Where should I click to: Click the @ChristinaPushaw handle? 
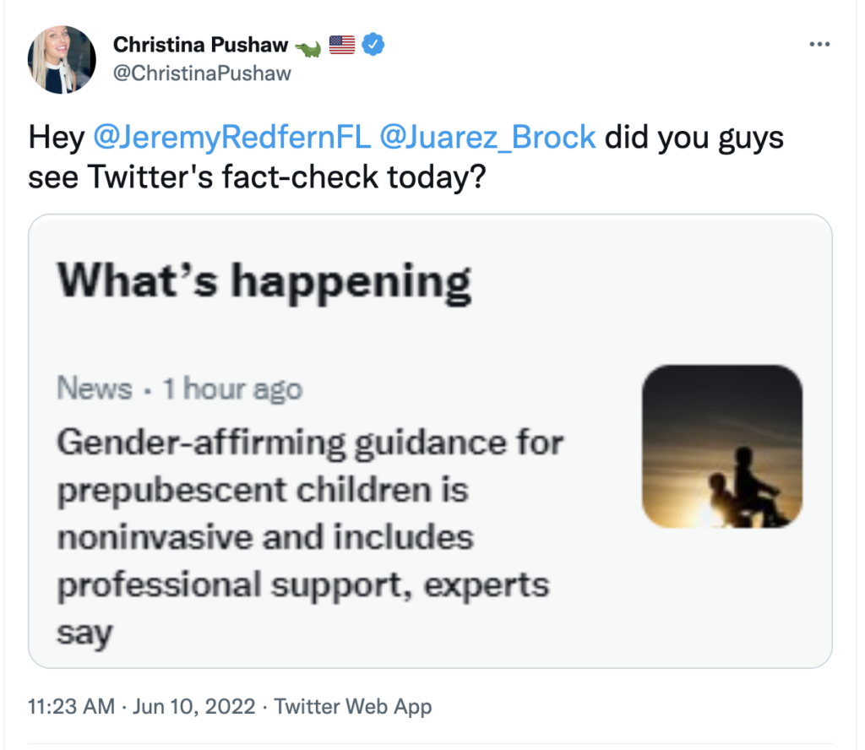click(201, 73)
